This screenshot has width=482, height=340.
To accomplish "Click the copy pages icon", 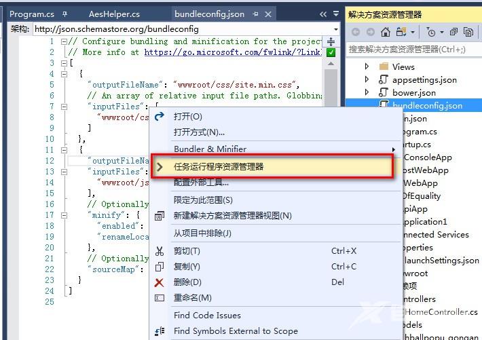I will tap(160, 267).
